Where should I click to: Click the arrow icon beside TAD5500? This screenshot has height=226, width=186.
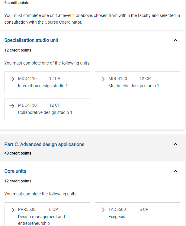pos(102,210)
